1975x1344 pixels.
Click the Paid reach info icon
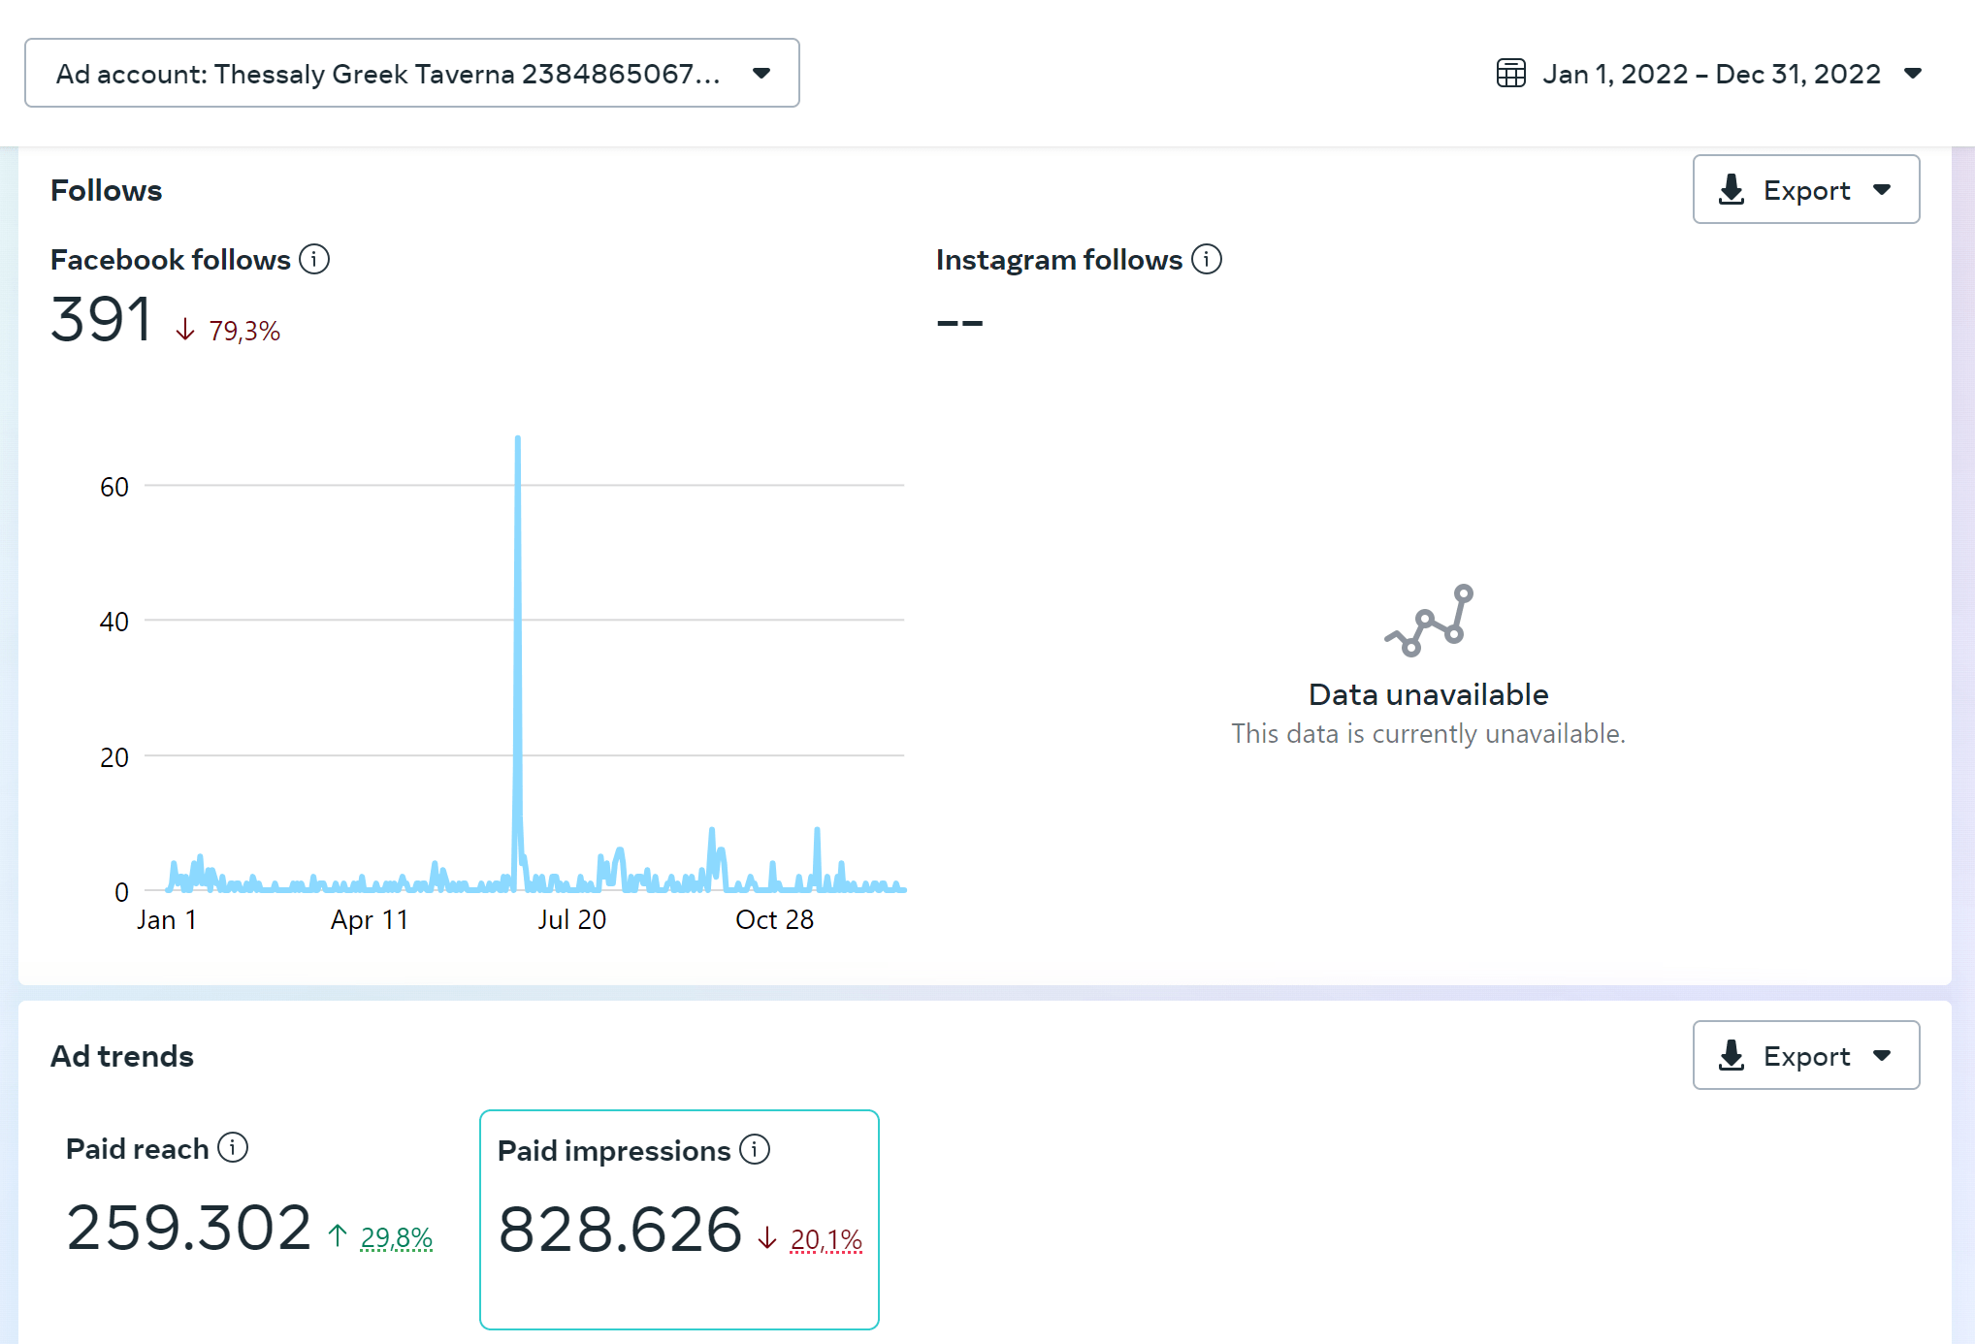[233, 1148]
